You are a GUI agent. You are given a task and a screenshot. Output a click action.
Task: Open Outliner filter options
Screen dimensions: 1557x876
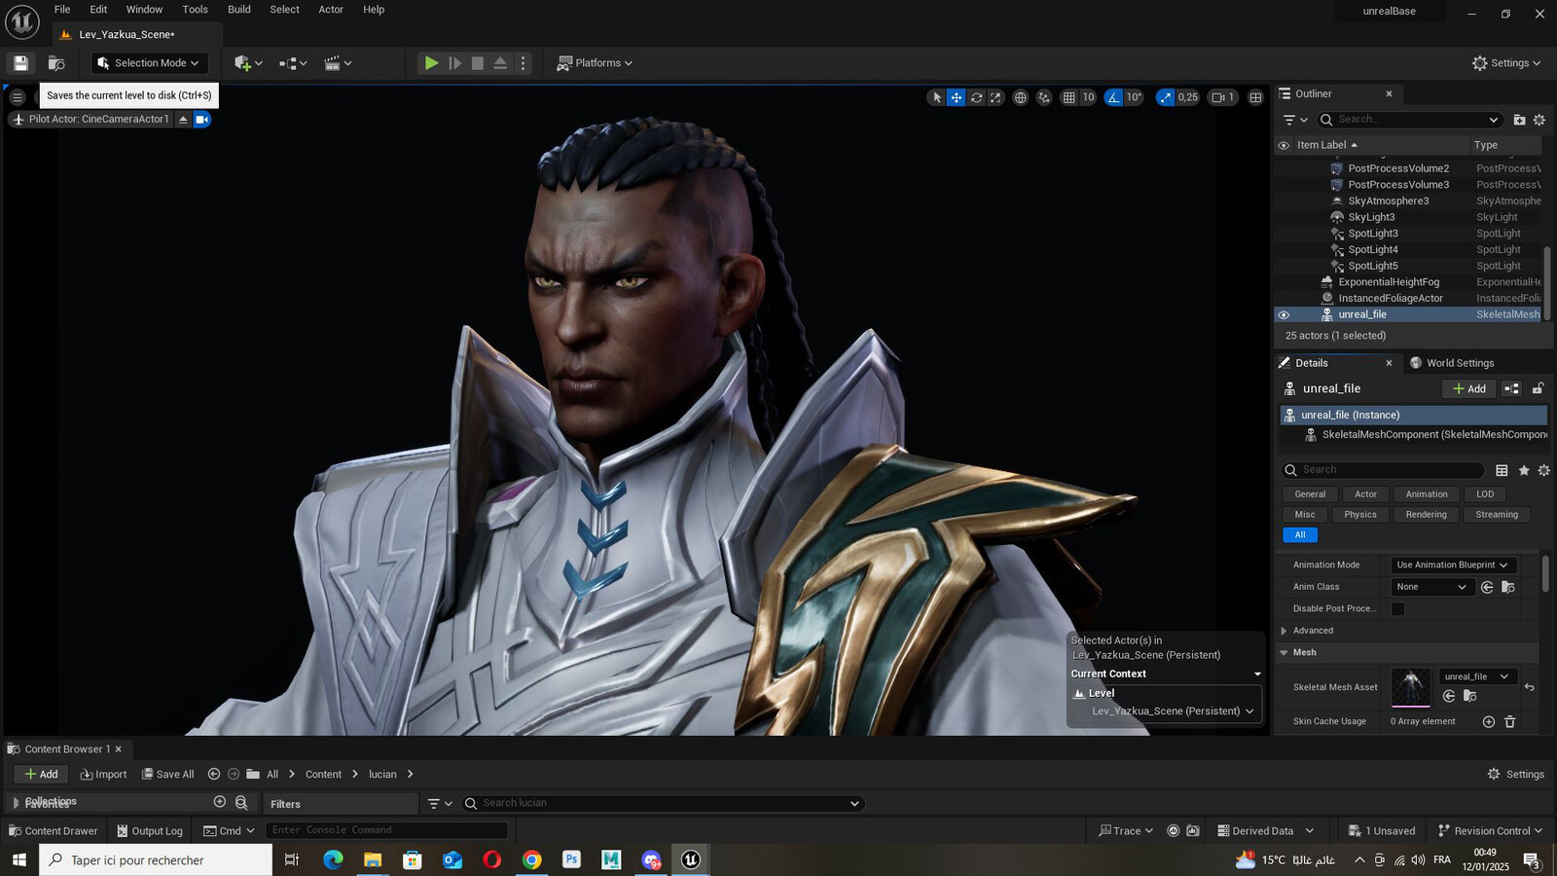[x=1295, y=120]
